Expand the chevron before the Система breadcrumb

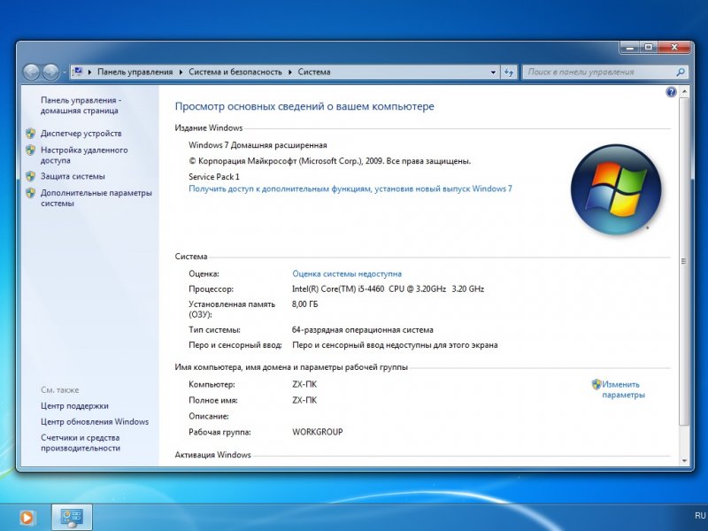click(290, 73)
